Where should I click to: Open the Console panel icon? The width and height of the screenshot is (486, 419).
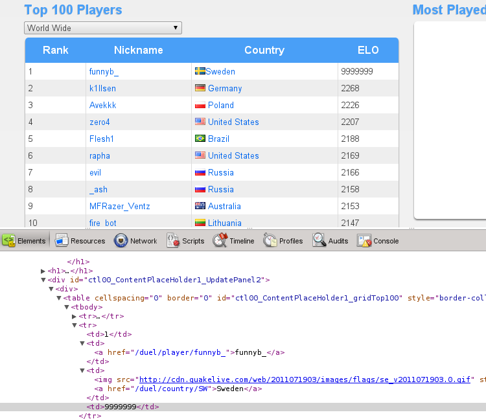364,241
